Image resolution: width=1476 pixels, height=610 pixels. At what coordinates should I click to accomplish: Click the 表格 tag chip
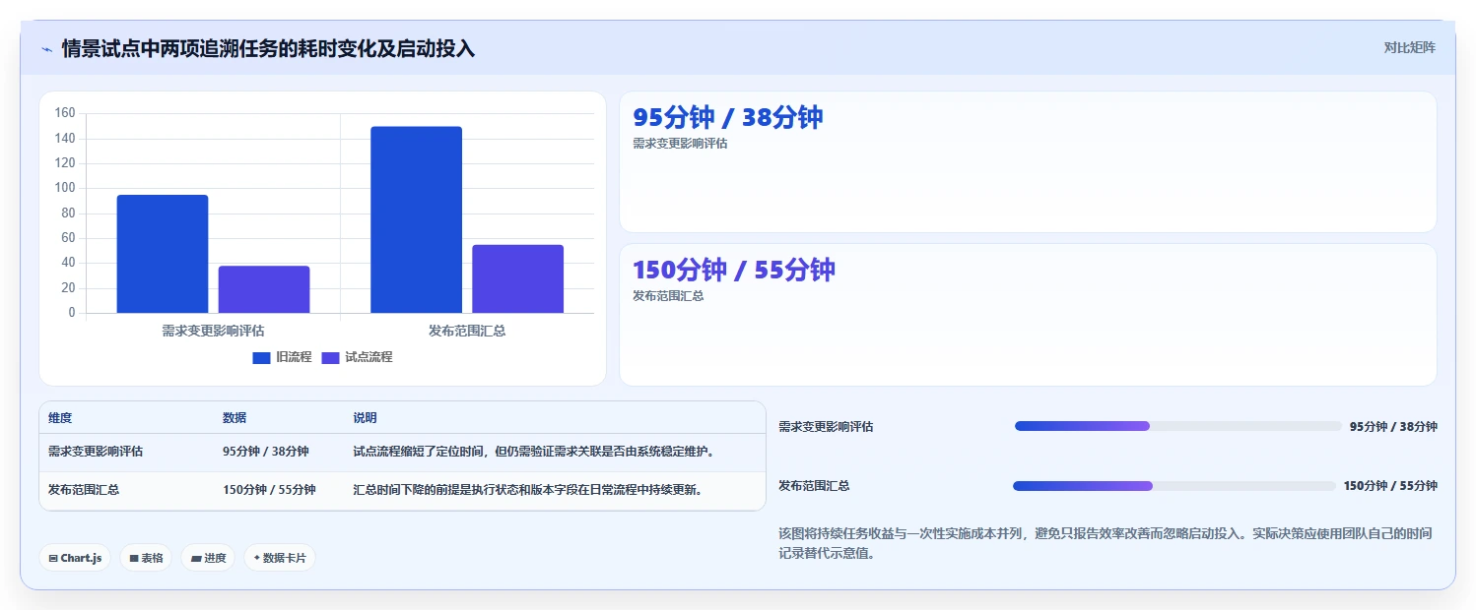pyautogui.click(x=146, y=558)
